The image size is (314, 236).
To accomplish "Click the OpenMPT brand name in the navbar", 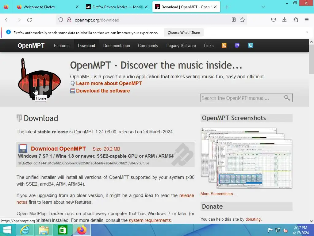I will point(31,45).
